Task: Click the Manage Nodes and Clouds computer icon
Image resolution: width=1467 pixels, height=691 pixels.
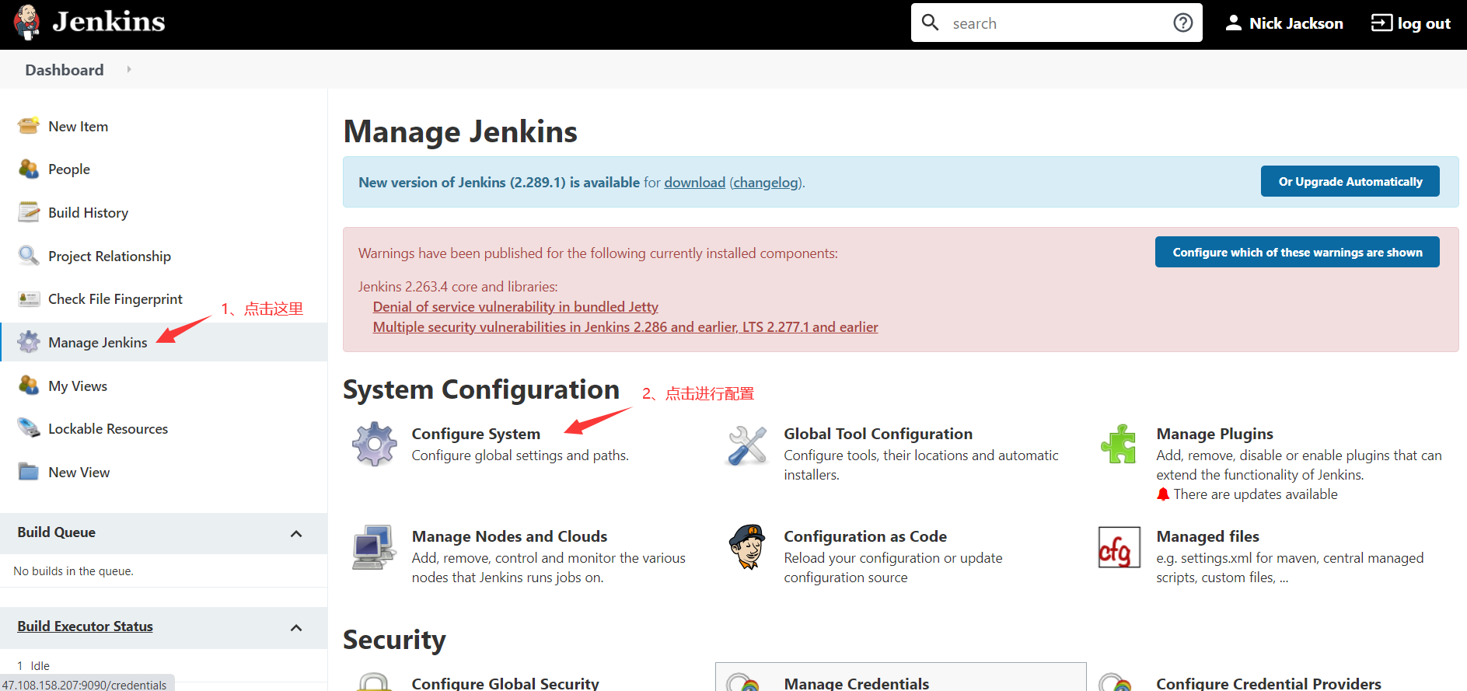Action: coord(375,547)
